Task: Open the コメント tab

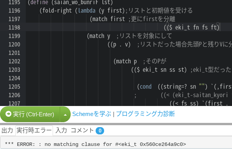Action: click(82, 131)
